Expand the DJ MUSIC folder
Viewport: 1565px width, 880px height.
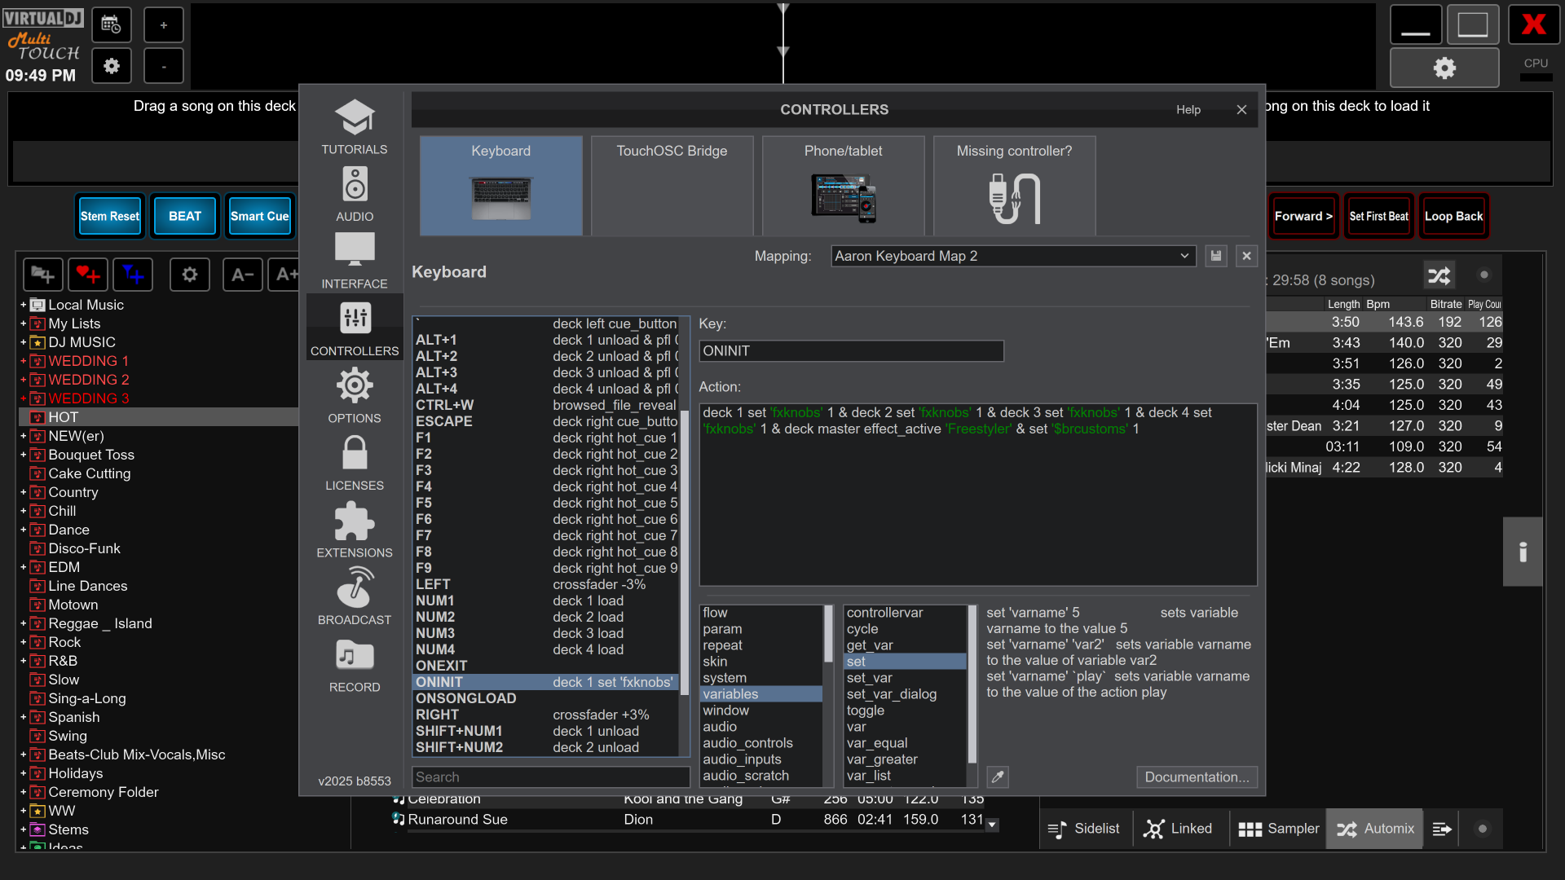coord(23,342)
